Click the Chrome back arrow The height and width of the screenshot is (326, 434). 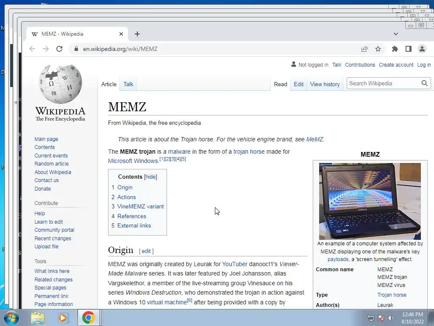tap(32, 49)
